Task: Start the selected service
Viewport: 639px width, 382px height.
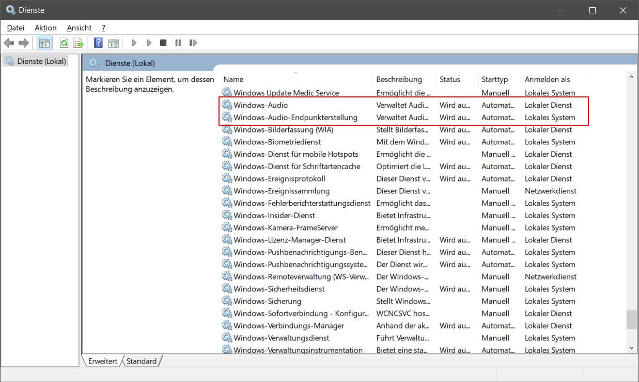Action: [134, 42]
